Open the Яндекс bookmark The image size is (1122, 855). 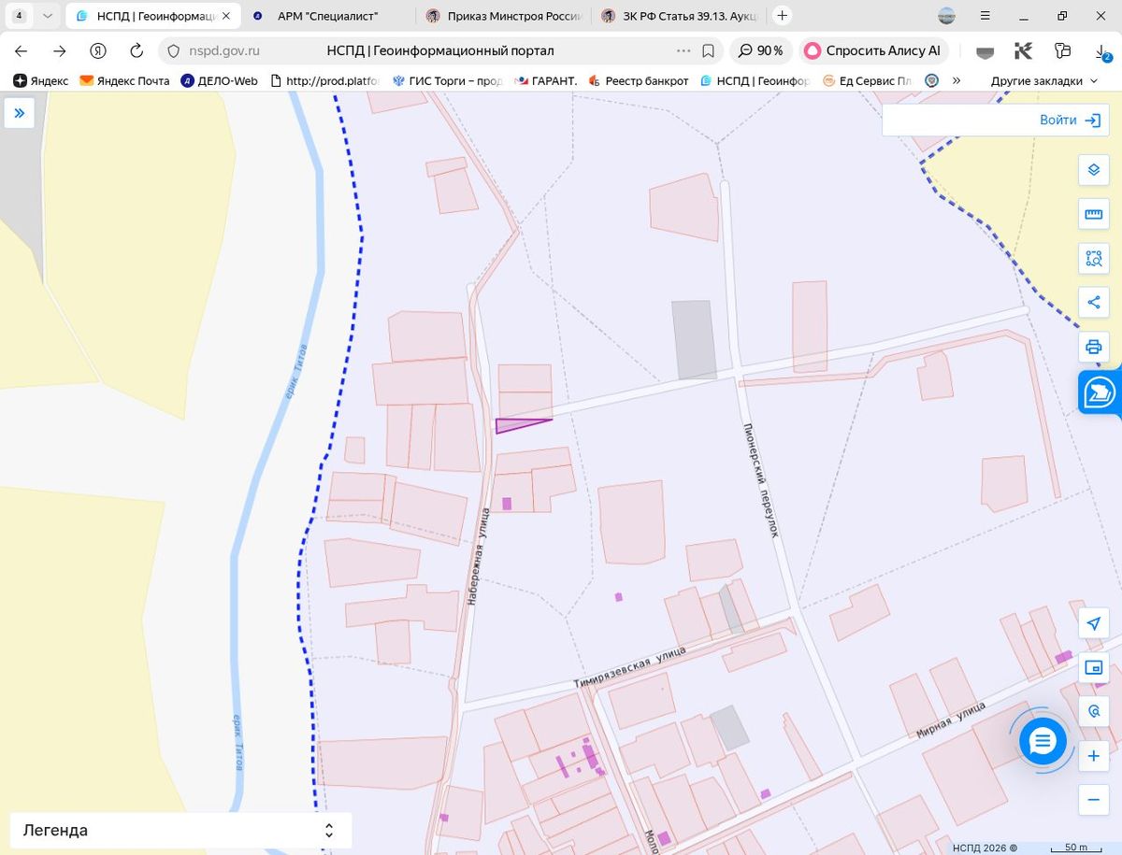41,81
